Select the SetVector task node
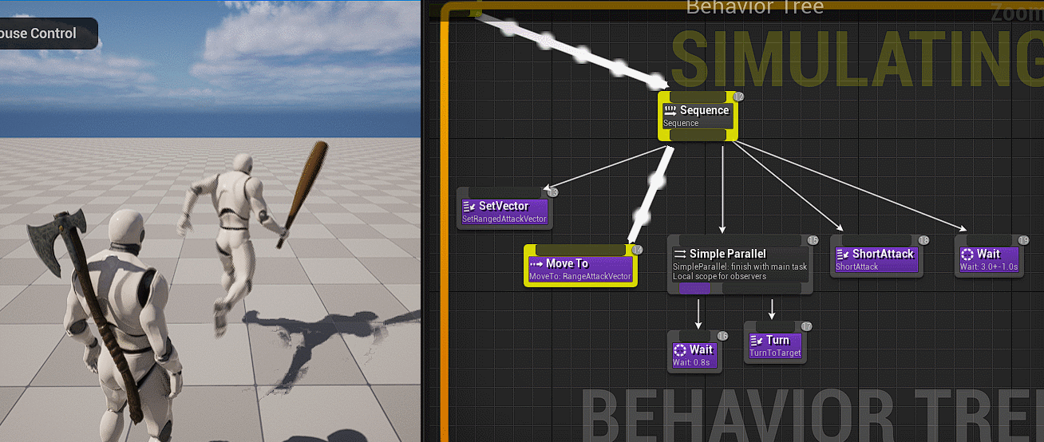 (505, 209)
